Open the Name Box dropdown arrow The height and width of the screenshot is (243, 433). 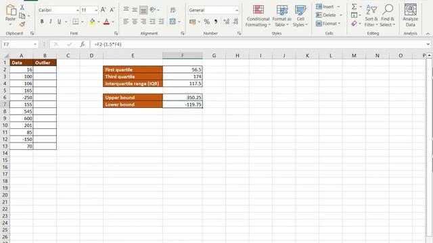coord(35,45)
